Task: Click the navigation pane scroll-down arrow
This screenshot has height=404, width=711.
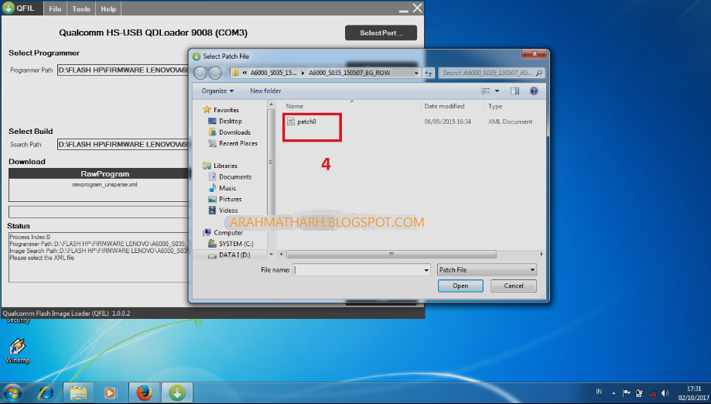Action: click(x=271, y=255)
